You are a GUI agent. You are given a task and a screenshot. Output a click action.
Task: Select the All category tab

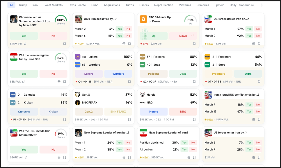click(x=11, y=5)
